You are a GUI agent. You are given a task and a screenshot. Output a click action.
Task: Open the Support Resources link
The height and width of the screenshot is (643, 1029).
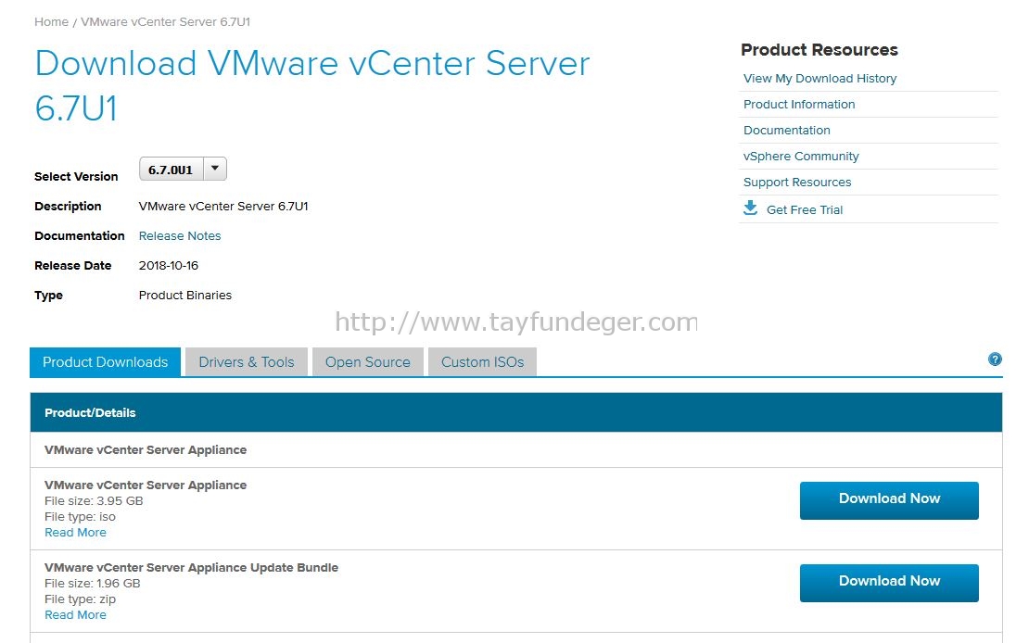(x=796, y=183)
